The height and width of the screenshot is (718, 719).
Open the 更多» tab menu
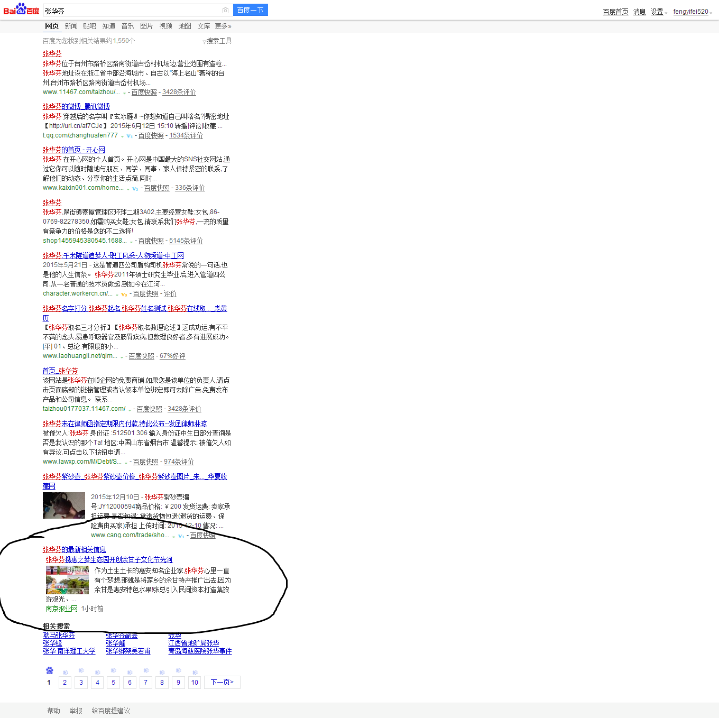pos(223,26)
